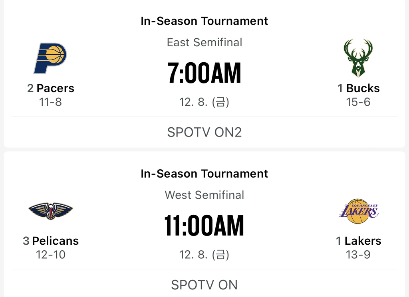The image size is (409, 297).
Task: Tap the Milwaukee Bucks deer logo
Action: click(x=358, y=58)
